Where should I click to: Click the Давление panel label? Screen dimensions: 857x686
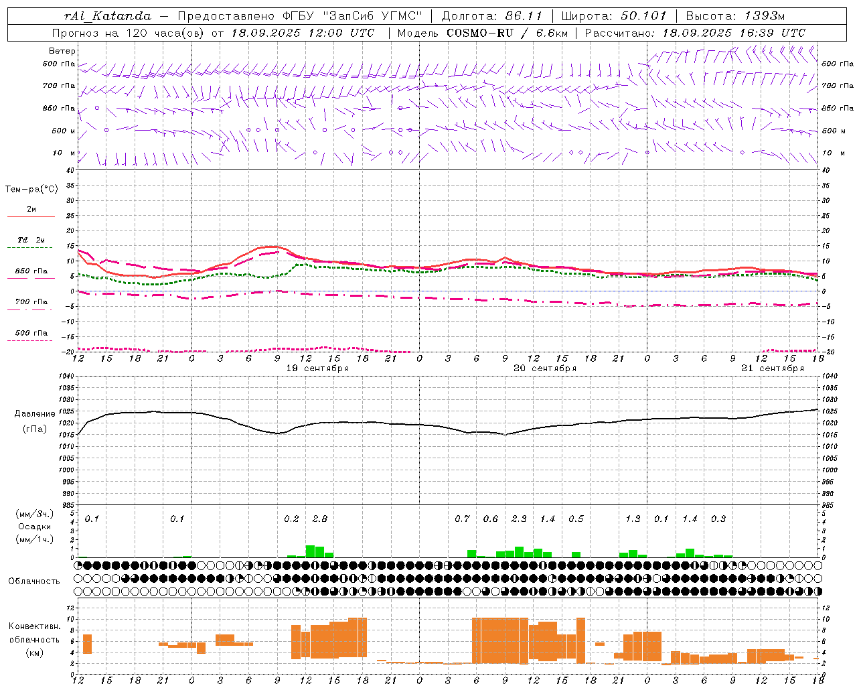33,414
